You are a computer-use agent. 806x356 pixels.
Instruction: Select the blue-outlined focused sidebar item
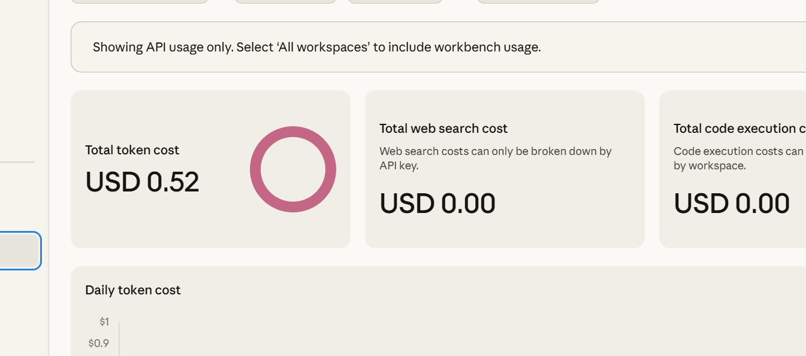pyautogui.click(x=19, y=250)
